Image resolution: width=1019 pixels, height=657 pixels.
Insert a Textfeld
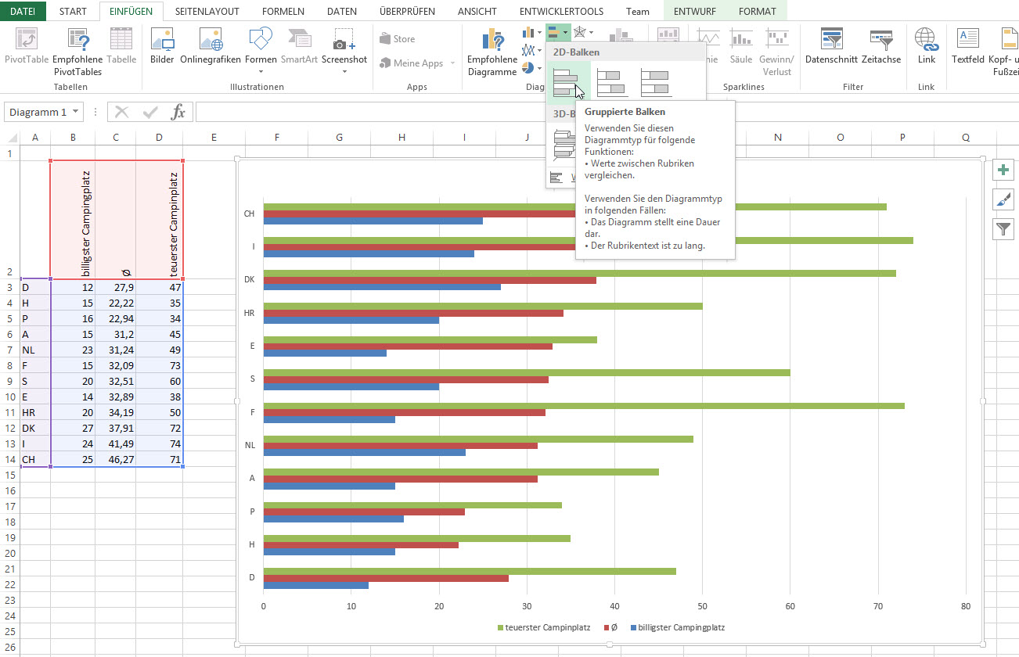coord(968,47)
